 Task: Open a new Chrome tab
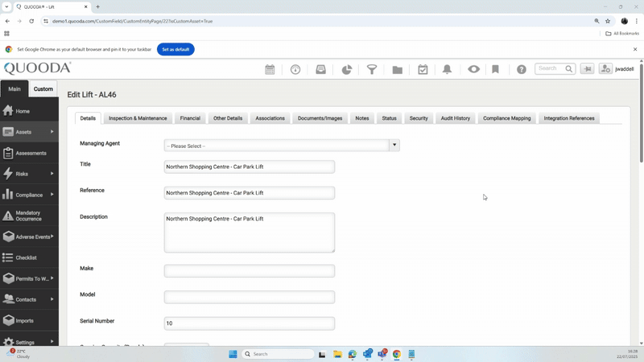pos(97,6)
